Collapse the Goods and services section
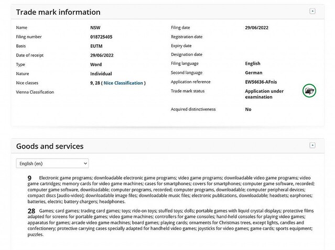Viewport: 335px width, 250px height. (x=312, y=145)
